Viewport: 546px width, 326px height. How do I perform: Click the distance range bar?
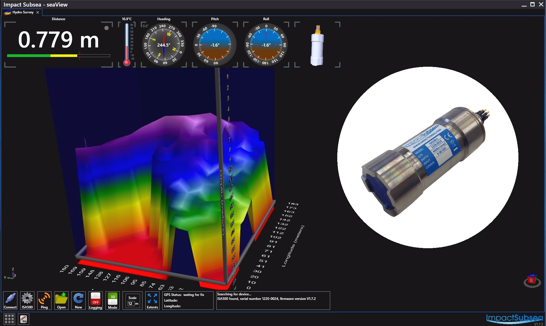59,56
